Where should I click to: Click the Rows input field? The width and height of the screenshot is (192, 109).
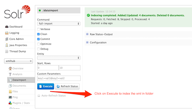coord(70,68)
